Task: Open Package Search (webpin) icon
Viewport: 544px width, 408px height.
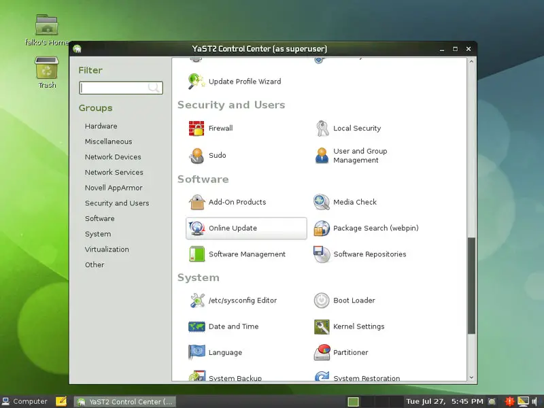Action: (322, 228)
